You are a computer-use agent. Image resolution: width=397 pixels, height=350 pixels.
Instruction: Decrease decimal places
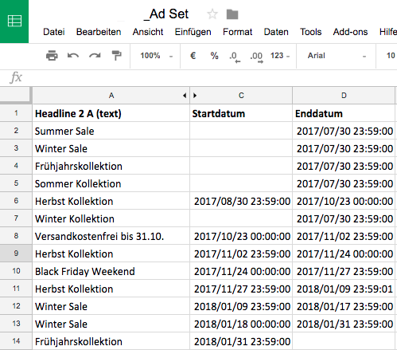[x=235, y=57]
